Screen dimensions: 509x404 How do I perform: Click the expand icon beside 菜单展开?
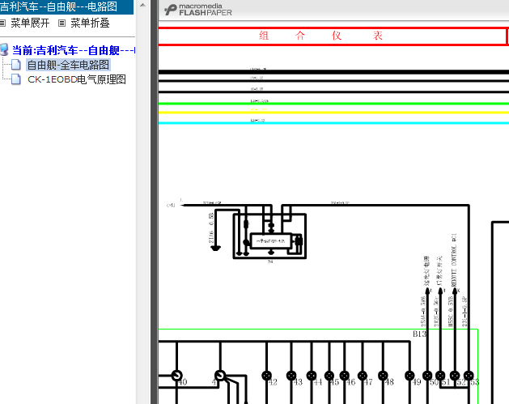(x=2, y=23)
